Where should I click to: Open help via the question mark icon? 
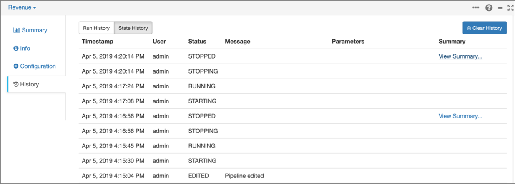pos(489,7)
